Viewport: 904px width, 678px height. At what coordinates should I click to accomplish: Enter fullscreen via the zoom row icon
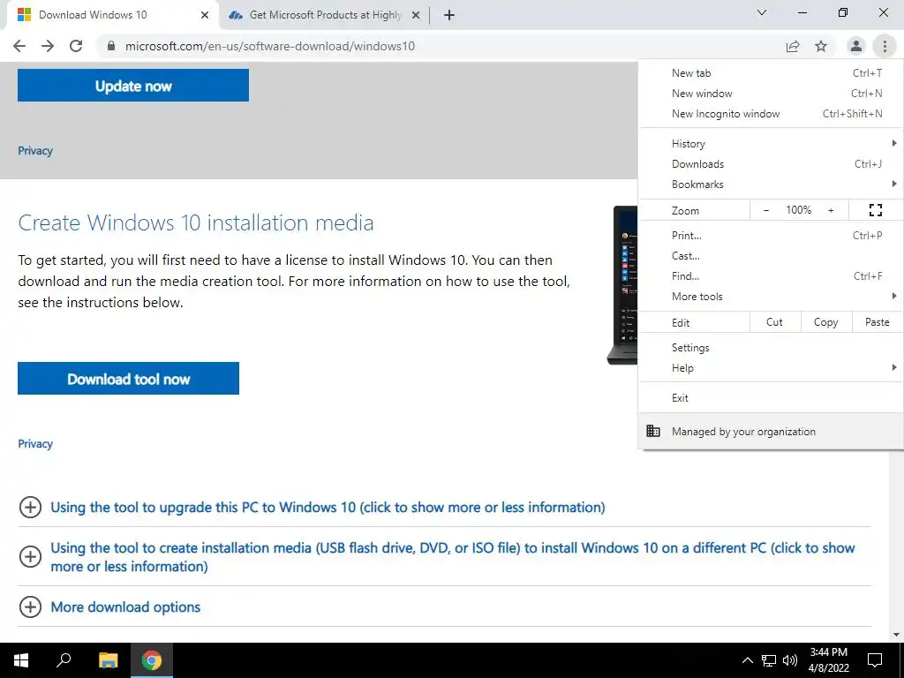pos(876,210)
